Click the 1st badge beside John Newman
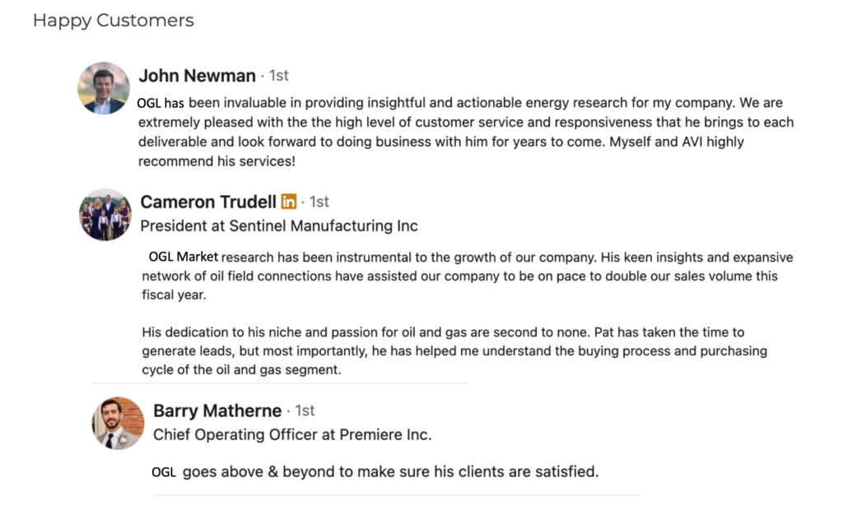This screenshot has width=843, height=519. [278, 76]
